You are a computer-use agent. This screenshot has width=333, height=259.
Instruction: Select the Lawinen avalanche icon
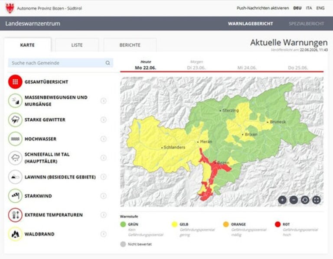tap(15, 177)
